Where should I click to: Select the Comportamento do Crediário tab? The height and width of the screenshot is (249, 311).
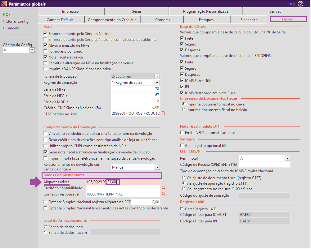tap(112, 20)
